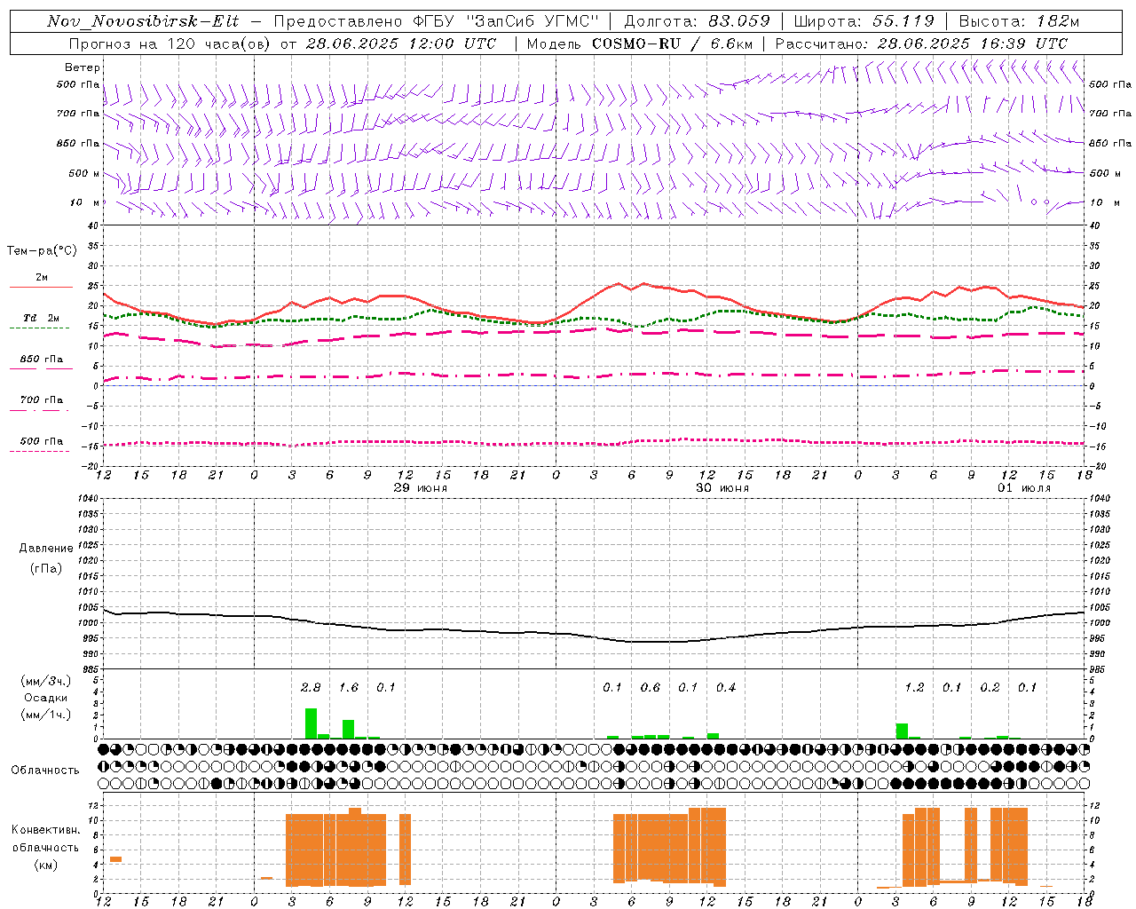Click the 01 июля date label
This screenshot has height=909, width=1136.
click(x=1024, y=488)
